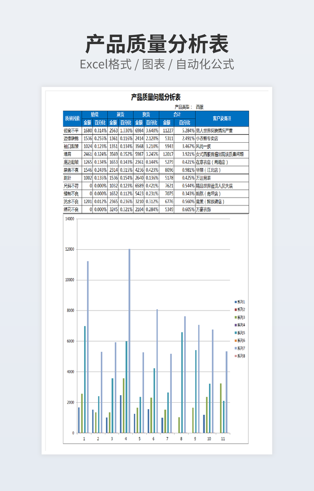
Task: Select the 系列7 legend entry
Action: pos(241,348)
